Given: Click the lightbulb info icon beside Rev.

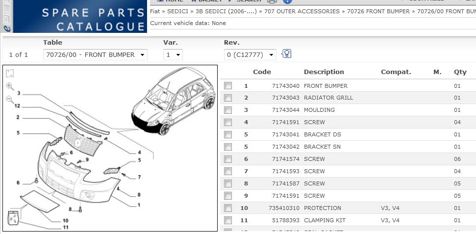Looking at the screenshot, I should pyautogui.click(x=286, y=54).
